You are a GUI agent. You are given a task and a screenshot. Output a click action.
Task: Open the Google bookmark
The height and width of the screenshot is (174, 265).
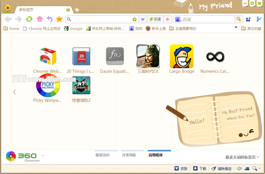pos(73,28)
